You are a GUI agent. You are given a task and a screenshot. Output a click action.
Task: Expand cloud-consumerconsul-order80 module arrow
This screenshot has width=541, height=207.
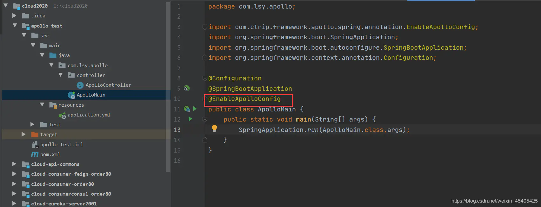coord(14,194)
